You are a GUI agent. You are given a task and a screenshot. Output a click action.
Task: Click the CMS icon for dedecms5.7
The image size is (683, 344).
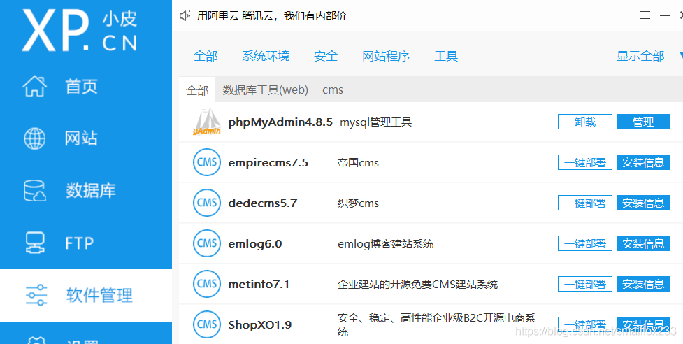tap(207, 203)
